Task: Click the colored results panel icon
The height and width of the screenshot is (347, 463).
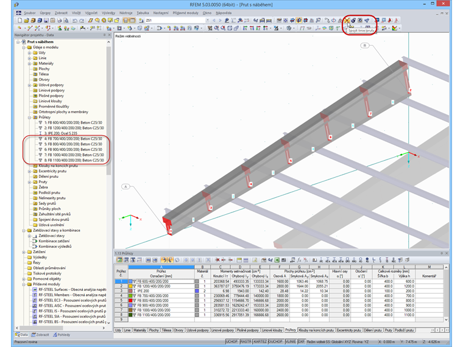Action: click(x=395, y=28)
